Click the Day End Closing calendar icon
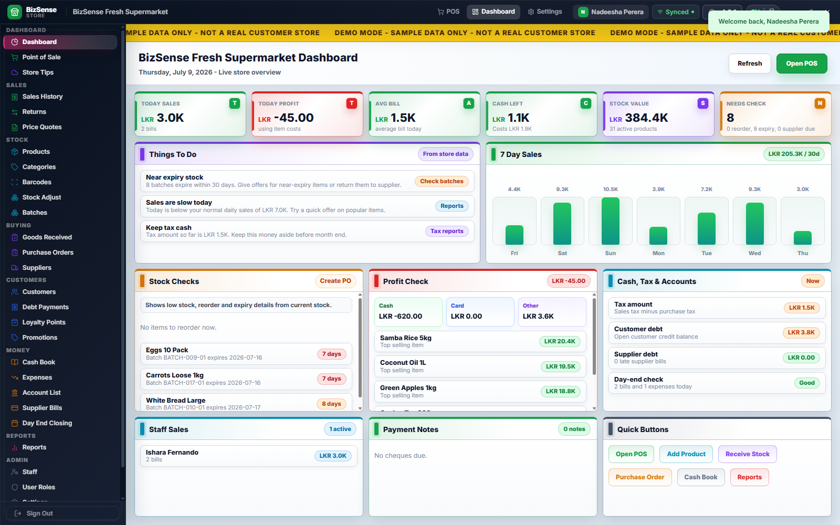This screenshot has height=525, width=840. [x=15, y=423]
